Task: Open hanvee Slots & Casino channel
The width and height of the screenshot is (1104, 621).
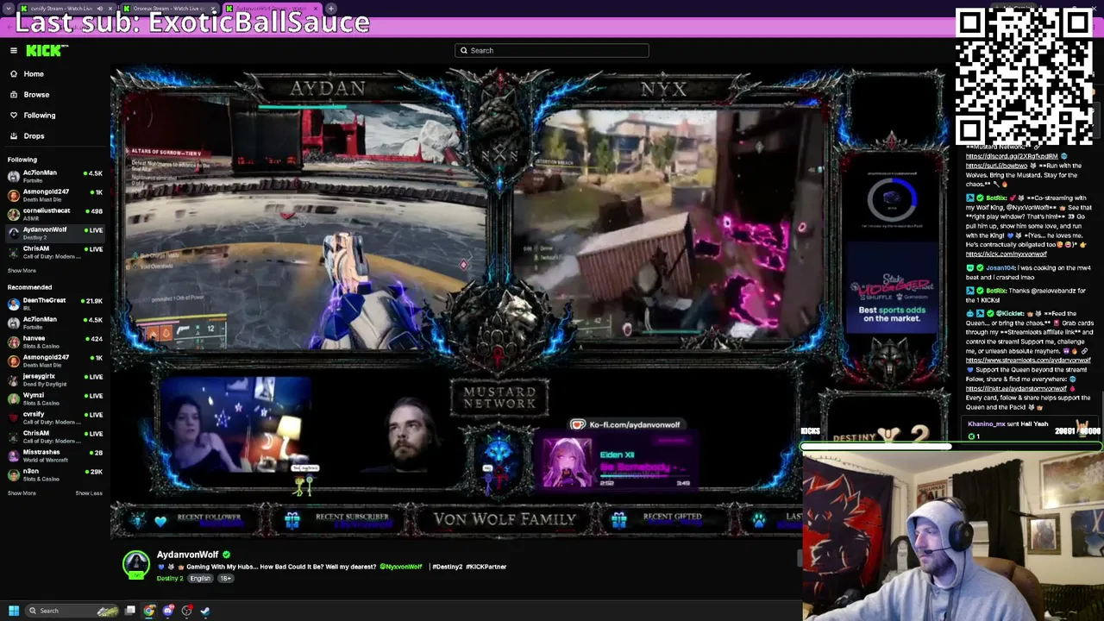Action: point(55,342)
